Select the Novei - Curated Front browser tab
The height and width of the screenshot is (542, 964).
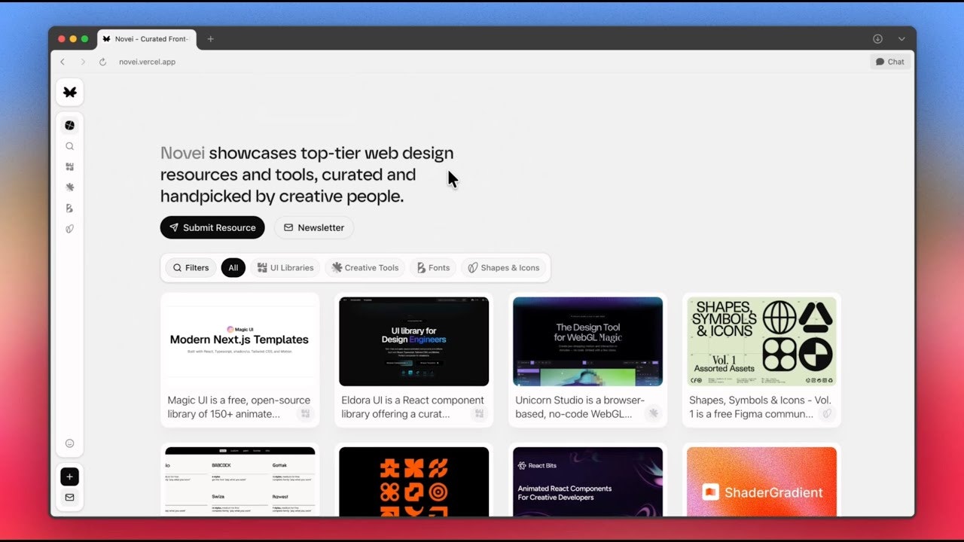(x=146, y=39)
